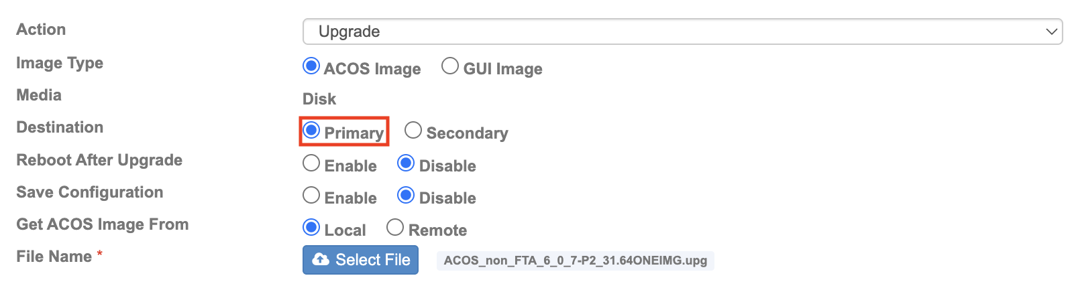
Task: Click the cloud upload icon on Select File
Action: pyautogui.click(x=321, y=259)
